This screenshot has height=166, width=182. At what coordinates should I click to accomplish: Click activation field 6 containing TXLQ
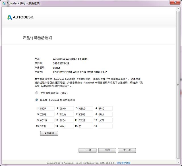(x=66, y=114)
